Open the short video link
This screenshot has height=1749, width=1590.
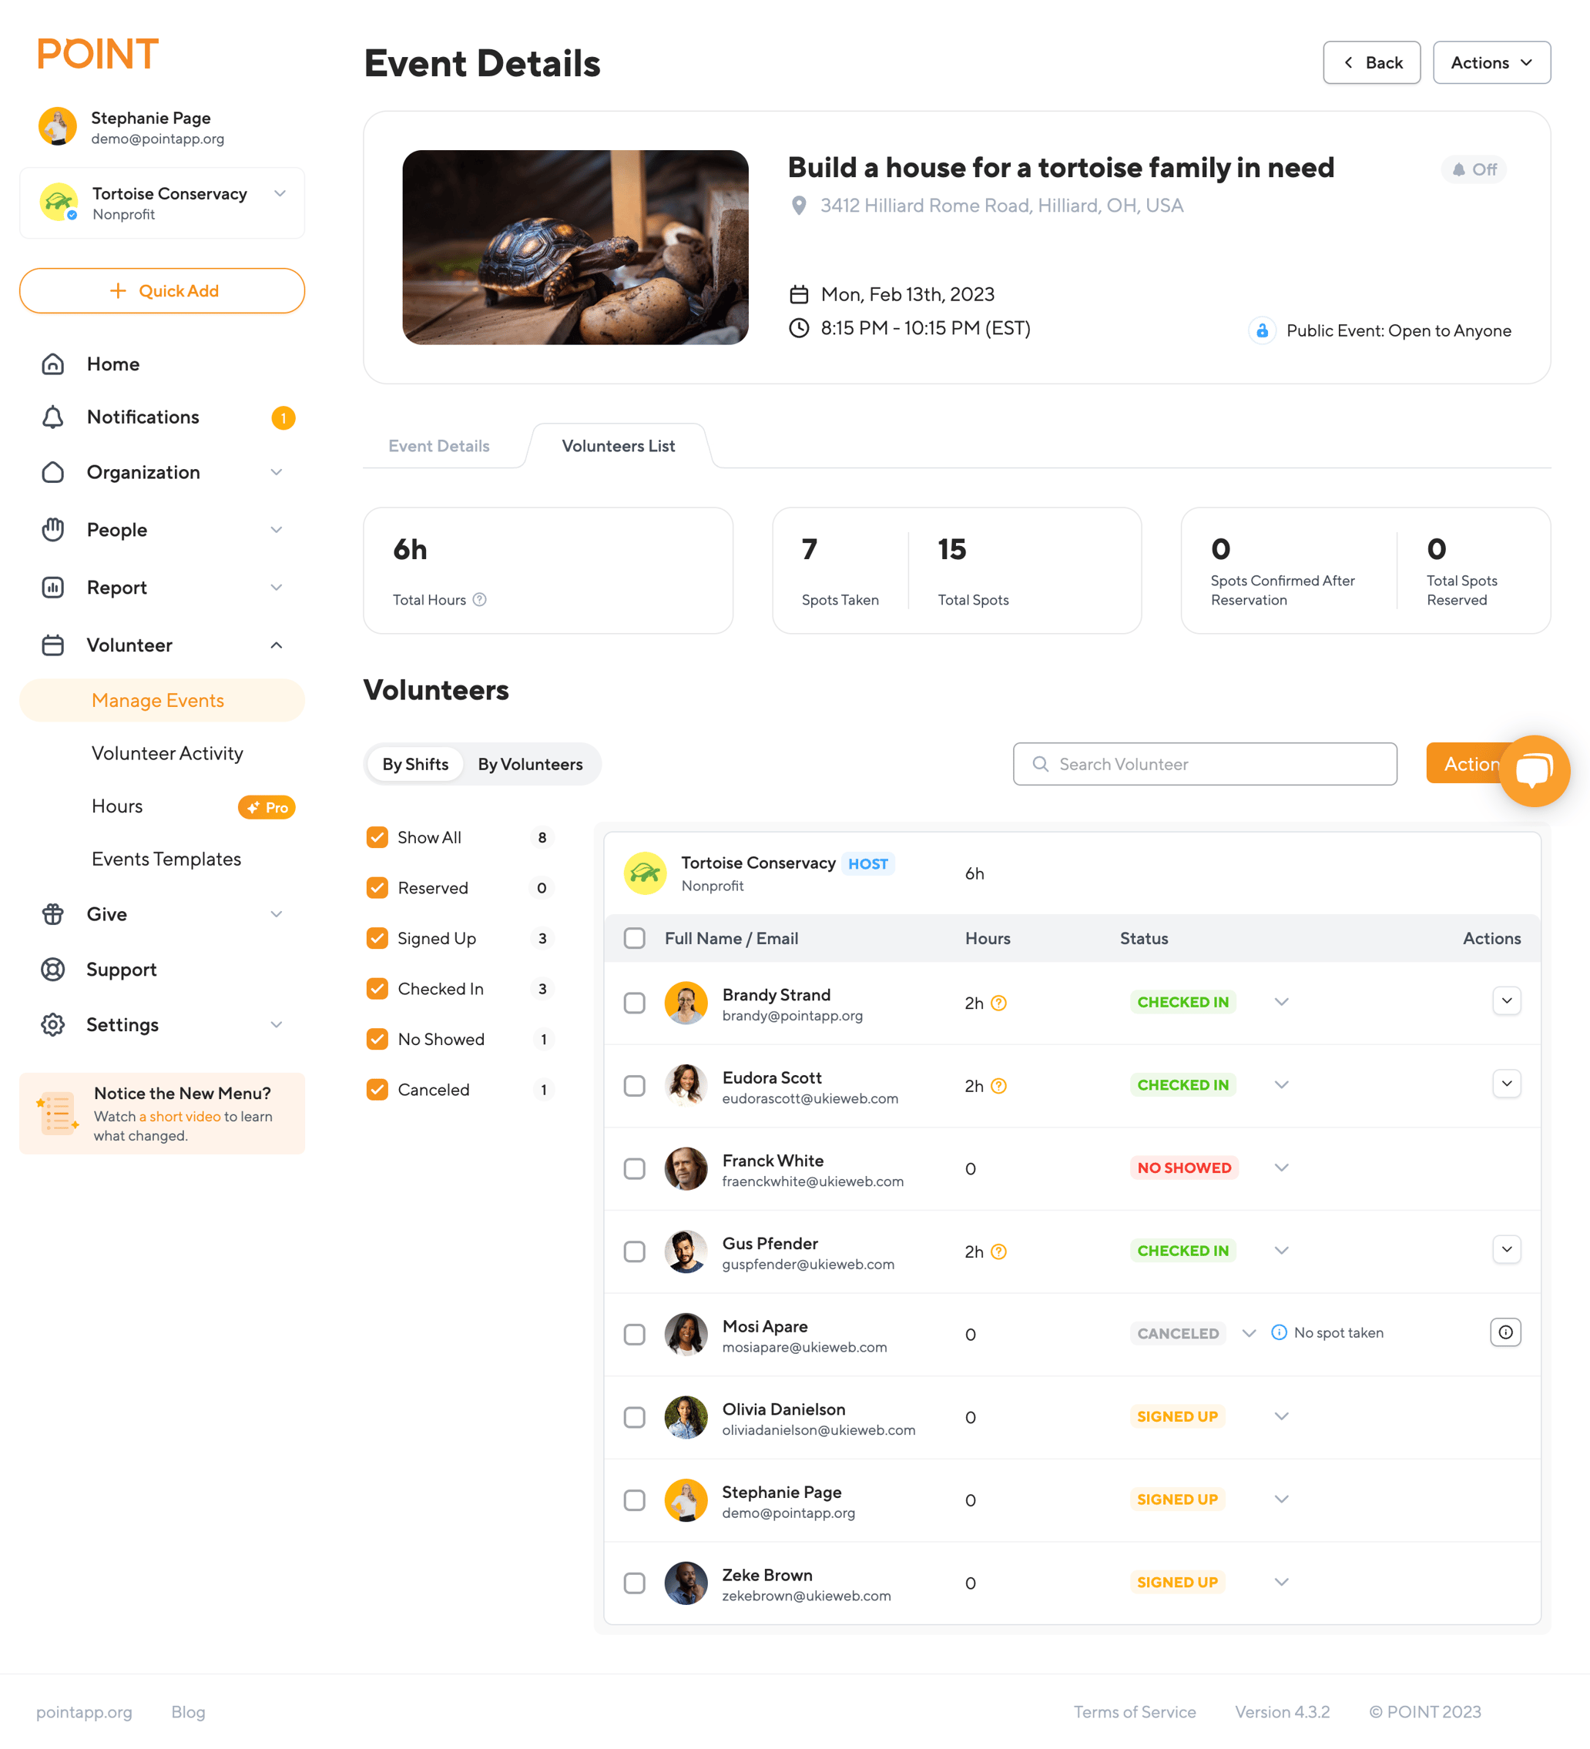click(x=179, y=1117)
